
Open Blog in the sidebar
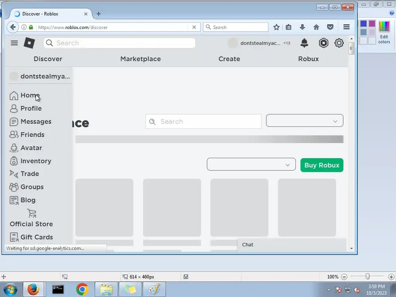[x=22, y=200]
